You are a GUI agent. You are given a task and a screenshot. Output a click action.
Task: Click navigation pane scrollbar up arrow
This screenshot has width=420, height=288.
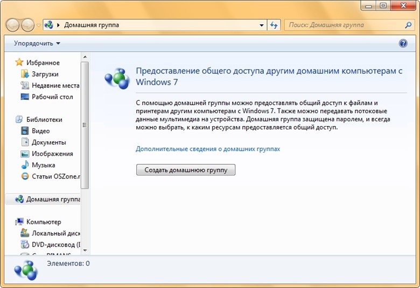pyautogui.click(x=85, y=57)
